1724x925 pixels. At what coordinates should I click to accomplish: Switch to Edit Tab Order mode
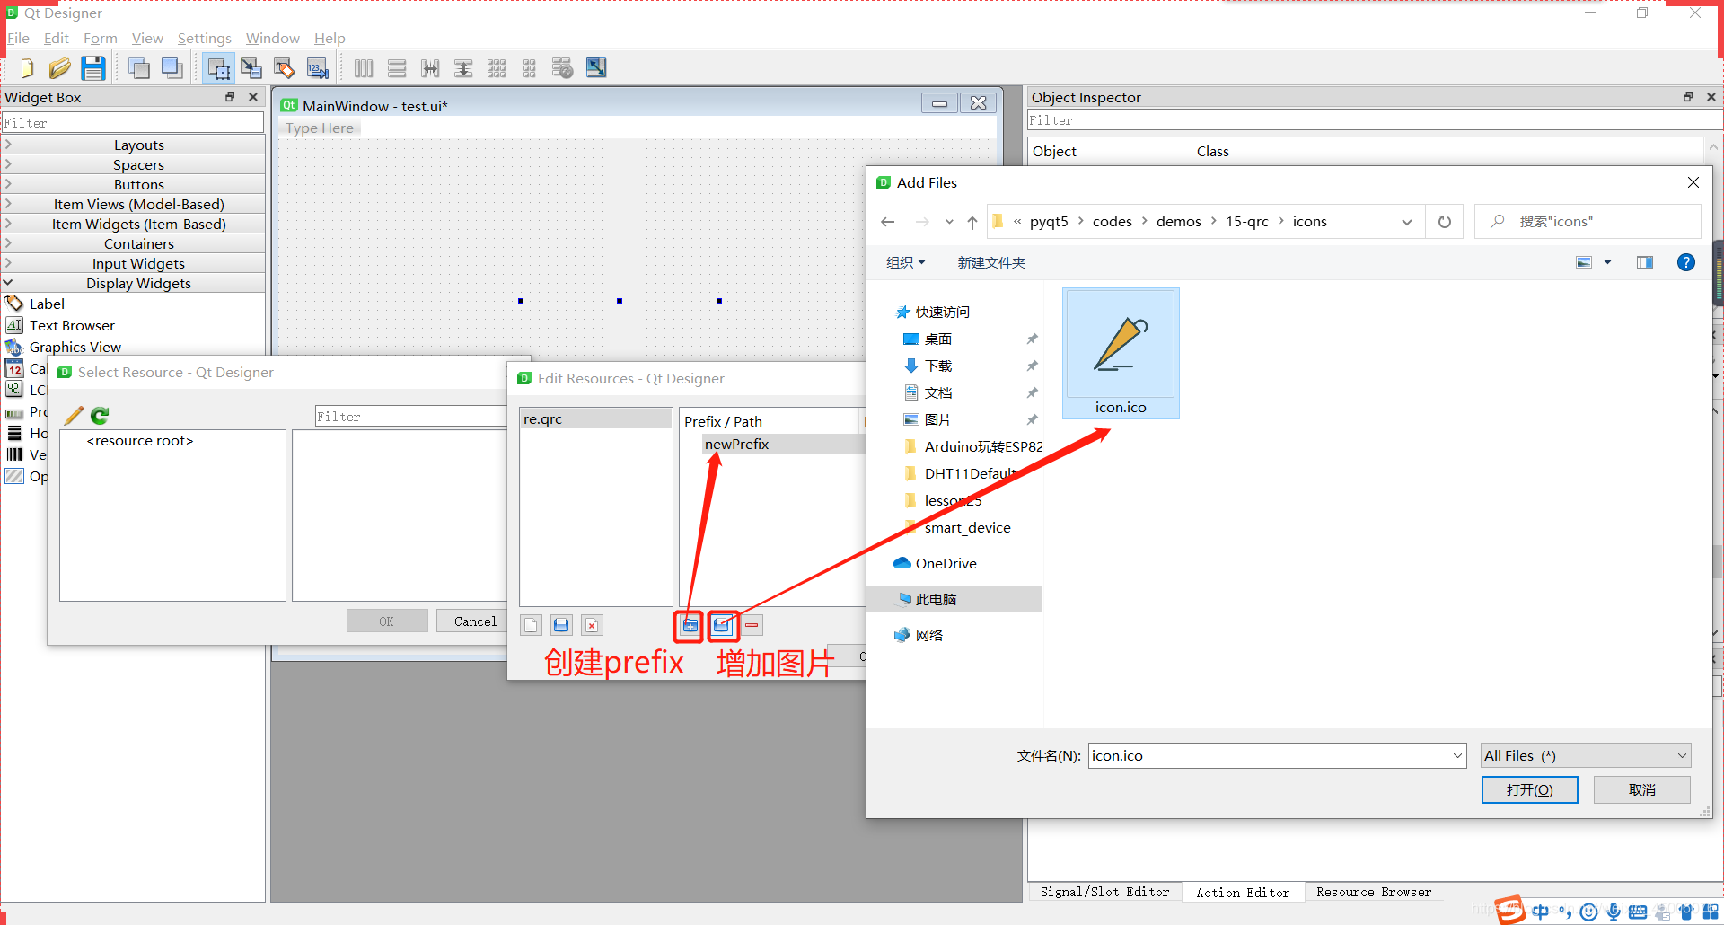(318, 68)
